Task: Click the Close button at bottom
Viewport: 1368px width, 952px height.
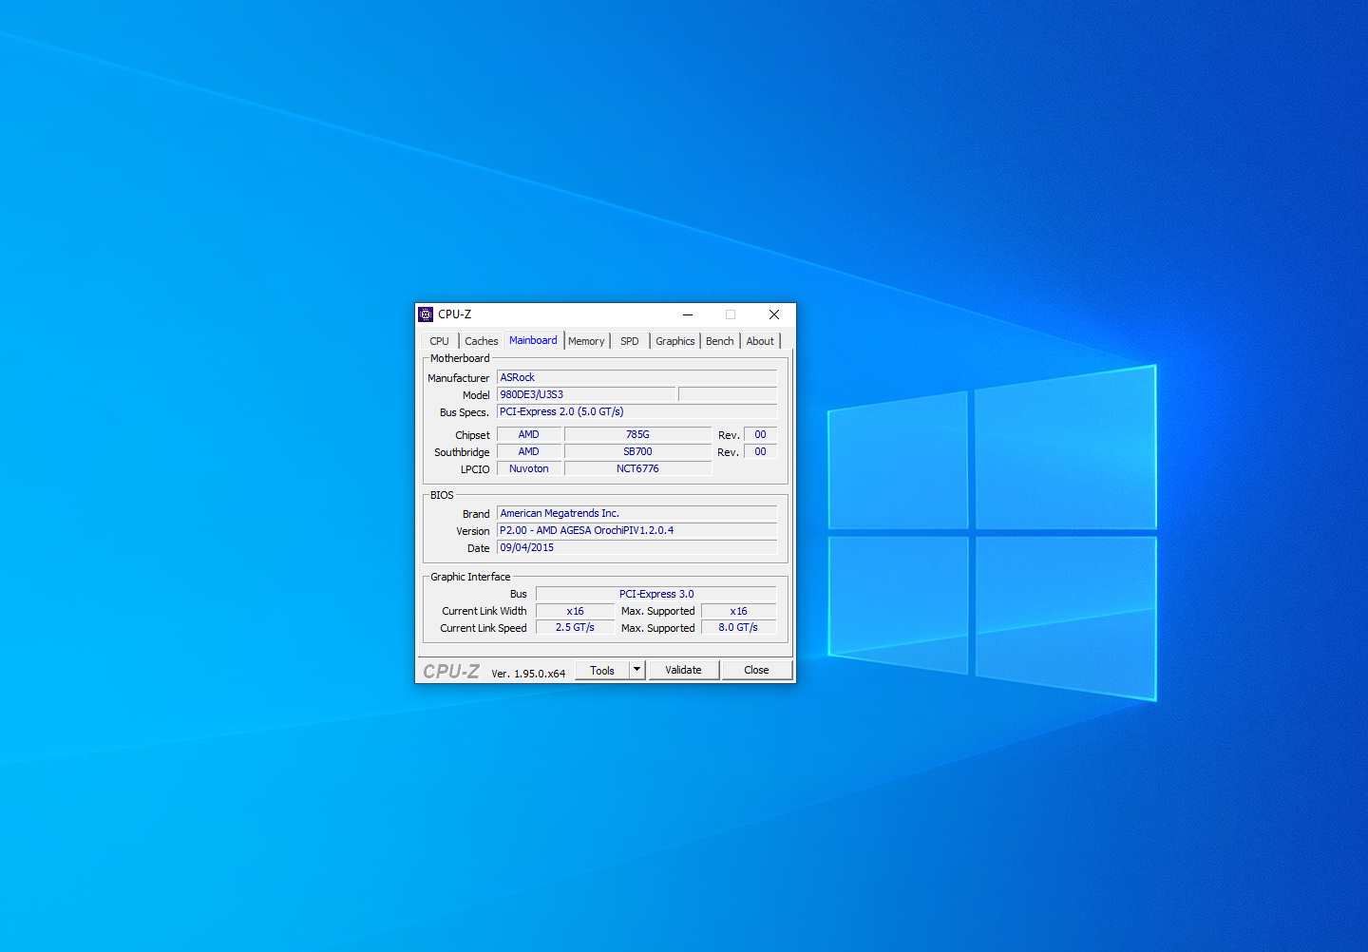Action: (x=756, y=670)
